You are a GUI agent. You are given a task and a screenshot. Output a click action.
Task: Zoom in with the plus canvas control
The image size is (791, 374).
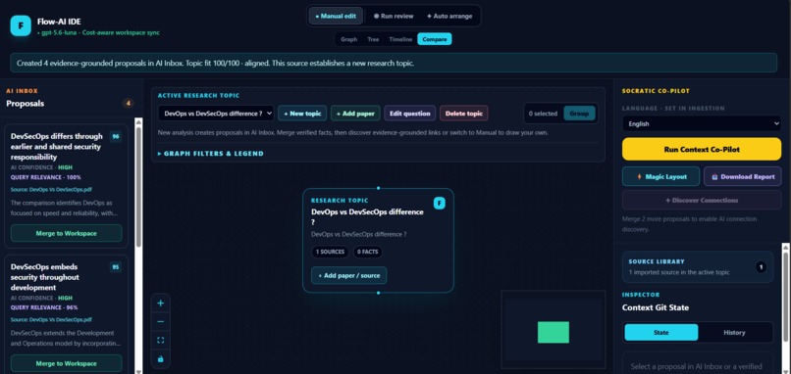[x=161, y=304]
